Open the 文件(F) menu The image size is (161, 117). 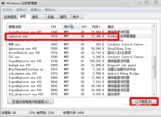click(7, 10)
